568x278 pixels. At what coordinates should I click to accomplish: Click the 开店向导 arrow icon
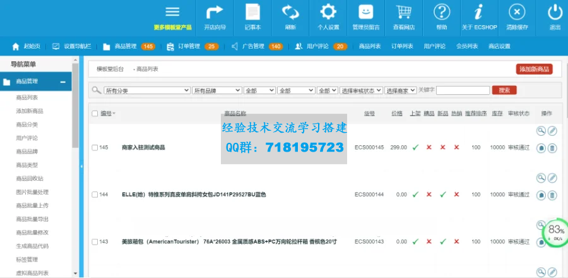tap(215, 12)
